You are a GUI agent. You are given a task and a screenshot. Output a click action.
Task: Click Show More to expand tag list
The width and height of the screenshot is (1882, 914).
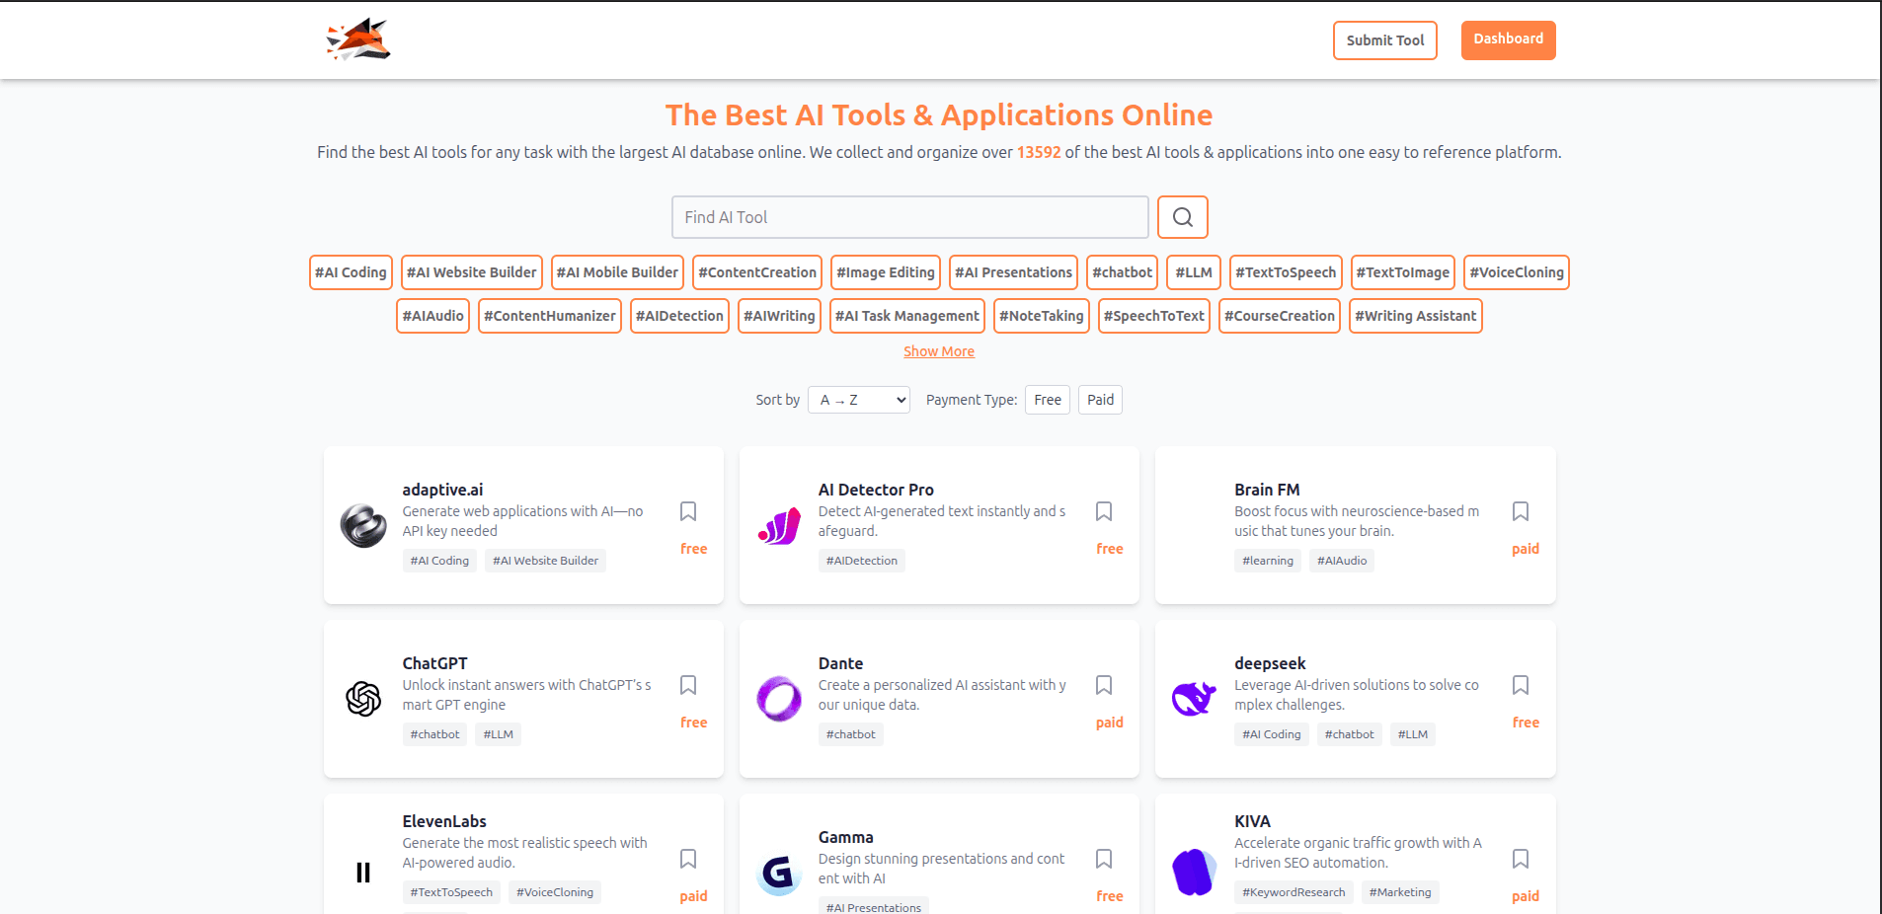pyautogui.click(x=938, y=351)
